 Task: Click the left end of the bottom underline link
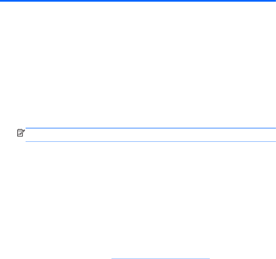113,259
